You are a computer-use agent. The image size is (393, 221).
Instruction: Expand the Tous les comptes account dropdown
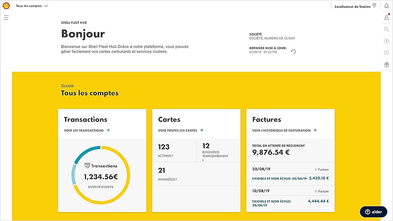pos(32,6)
